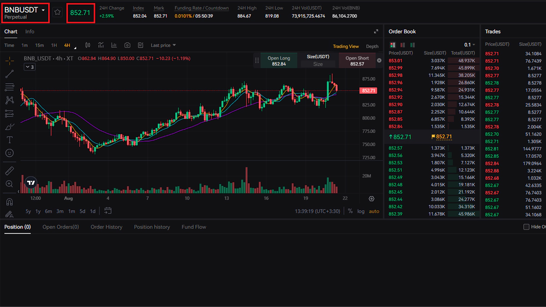Click the edit note icon in chart toolbar

[x=141, y=45]
